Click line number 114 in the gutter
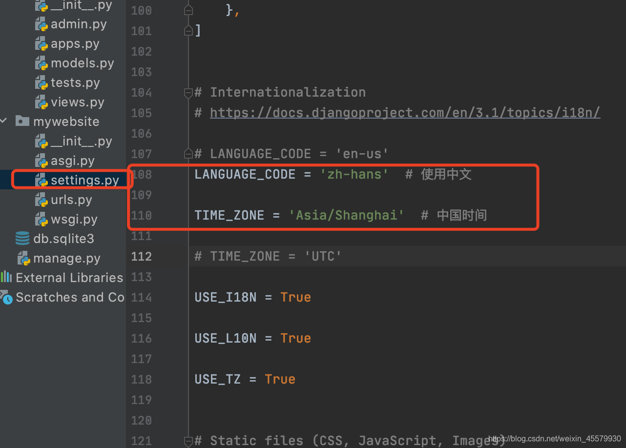Viewport: 626px width, 448px height. [x=142, y=297]
